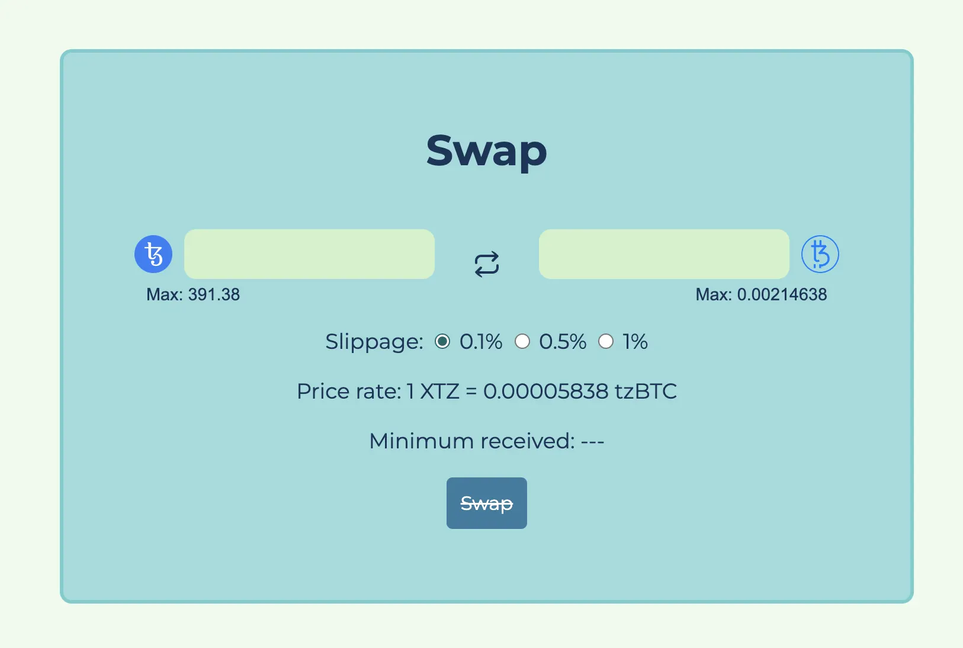Click the 0.1% text label
This screenshot has width=963, height=648.
pyautogui.click(x=481, y=342)
